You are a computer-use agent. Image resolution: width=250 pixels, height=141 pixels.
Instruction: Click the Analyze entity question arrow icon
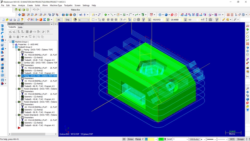(28, 20)
